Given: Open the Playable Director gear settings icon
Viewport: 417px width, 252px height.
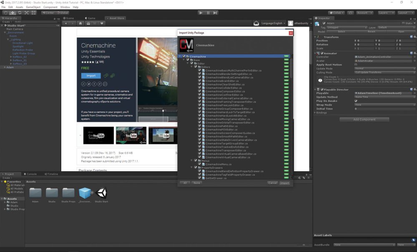Looking at the screenshot, I should (415, 90).
